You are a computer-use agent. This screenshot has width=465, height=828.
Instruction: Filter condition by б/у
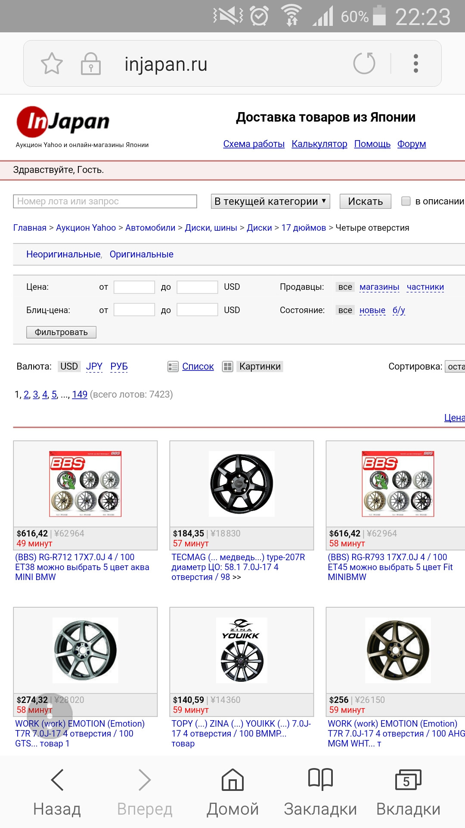coord(399,310)
